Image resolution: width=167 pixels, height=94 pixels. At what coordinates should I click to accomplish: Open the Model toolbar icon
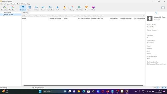click(86, 8)
